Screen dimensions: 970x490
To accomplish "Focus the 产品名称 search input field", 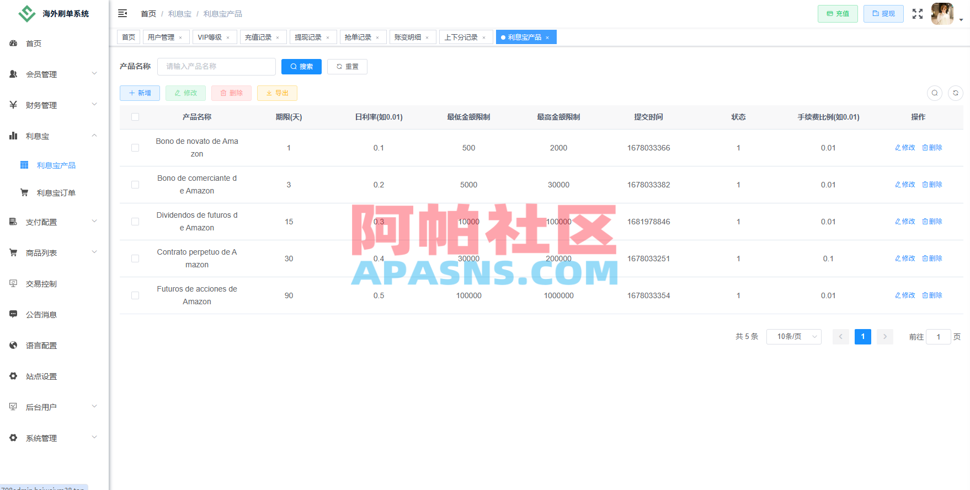I will [216, 67].
